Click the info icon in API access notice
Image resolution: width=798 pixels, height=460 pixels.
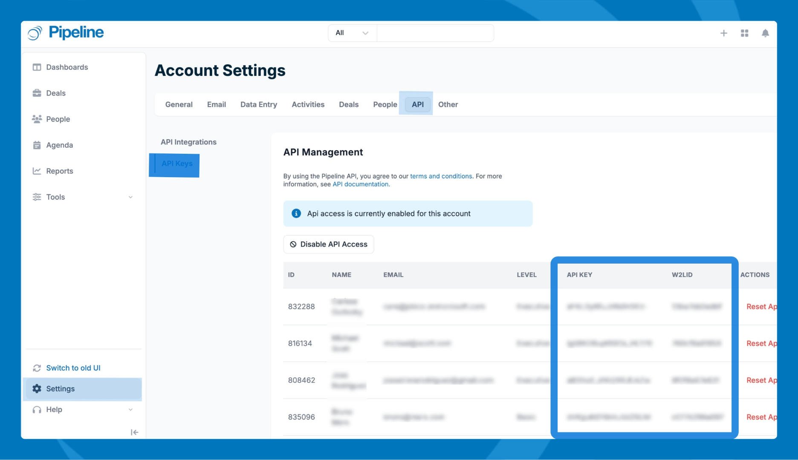point(296,213)
